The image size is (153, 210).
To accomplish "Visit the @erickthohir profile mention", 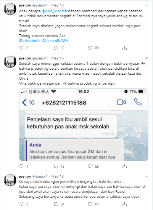I will (x=30, y=41).
